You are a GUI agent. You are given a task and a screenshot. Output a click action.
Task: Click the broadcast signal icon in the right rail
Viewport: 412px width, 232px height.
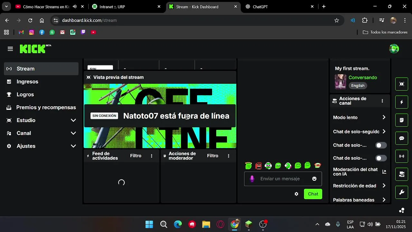click(x=402, y=156)
